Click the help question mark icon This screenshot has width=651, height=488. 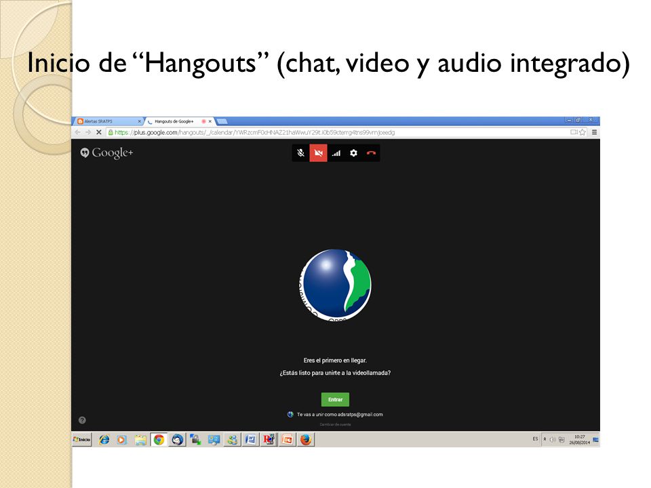coord(82,420)
